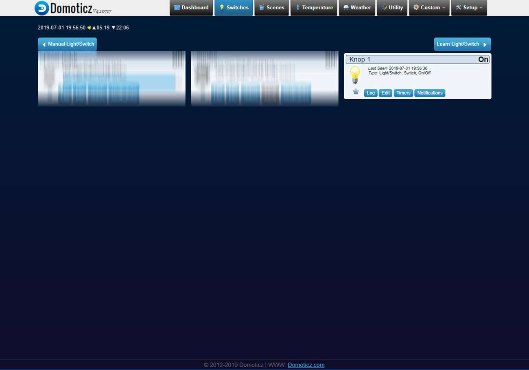Click the Knop 1 device name
The image size is (529, 370).
[360, 60]
